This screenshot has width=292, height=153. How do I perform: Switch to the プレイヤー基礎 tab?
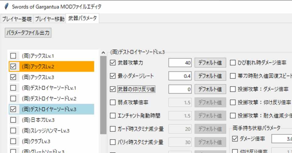click(17, 19)
